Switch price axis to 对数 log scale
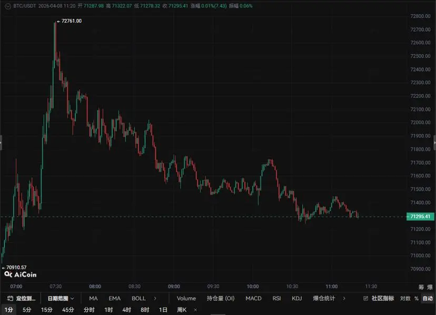This screenshot has height=315, width=436. (x=405, y=298)
